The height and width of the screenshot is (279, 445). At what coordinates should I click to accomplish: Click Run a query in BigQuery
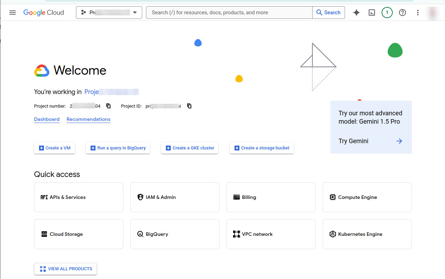(118, 148)
